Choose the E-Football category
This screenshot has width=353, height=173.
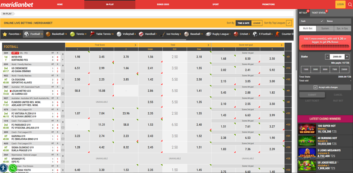pos(263,34)
